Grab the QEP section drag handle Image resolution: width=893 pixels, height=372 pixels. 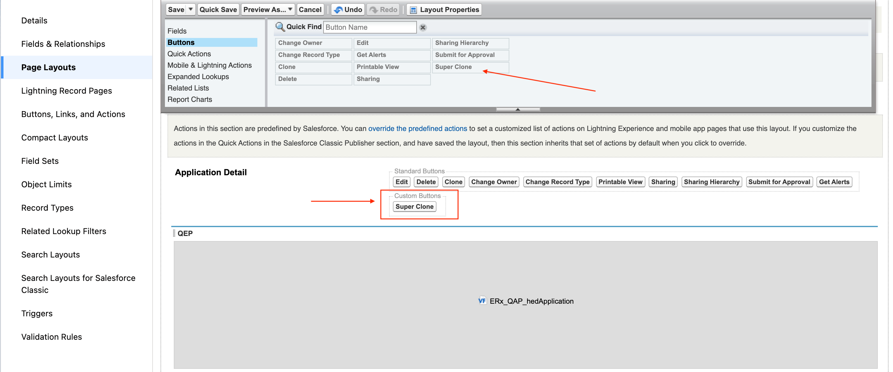click(174, 233)
